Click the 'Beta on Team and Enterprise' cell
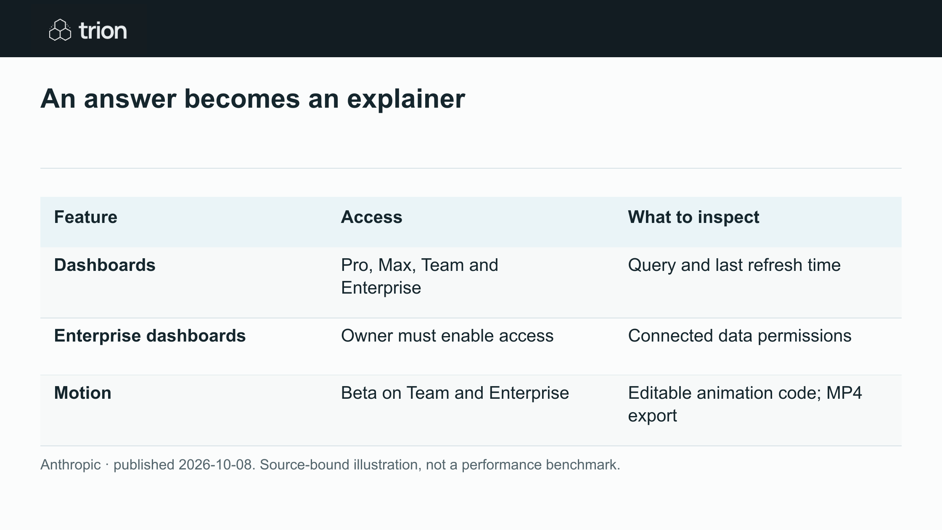The image size is (942, 530). click(x=455, y=393)
